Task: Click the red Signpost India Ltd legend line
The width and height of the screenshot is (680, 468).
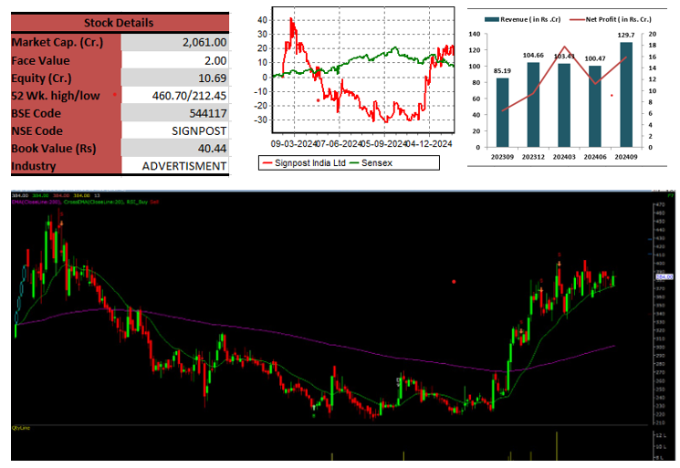Action: click(267, 163)
